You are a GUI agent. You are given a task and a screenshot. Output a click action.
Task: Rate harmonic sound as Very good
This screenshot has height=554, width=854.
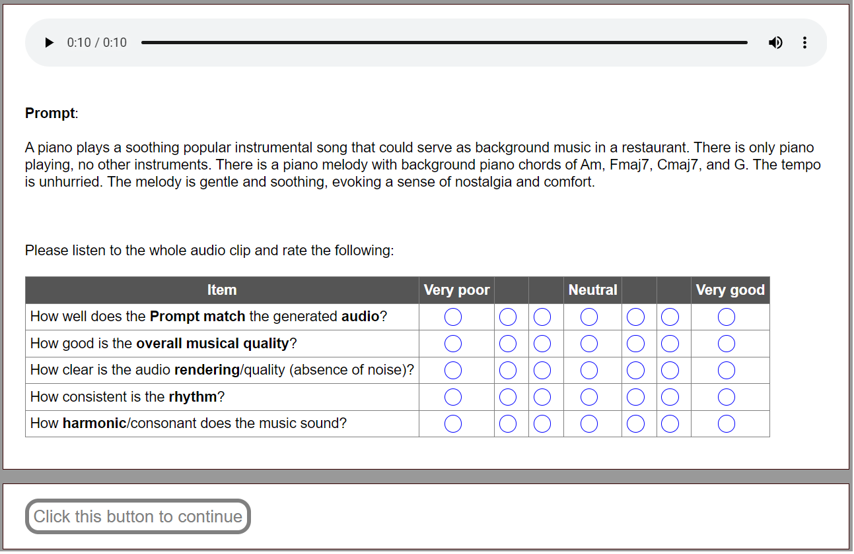[727, 423]
